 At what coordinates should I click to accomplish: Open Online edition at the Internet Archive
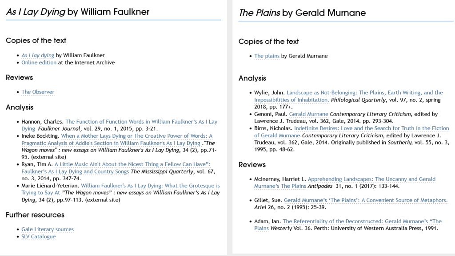tap(39, 62)
